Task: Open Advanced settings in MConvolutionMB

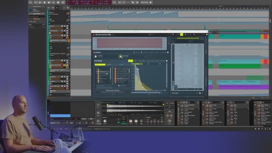Action: pos(113,91)
